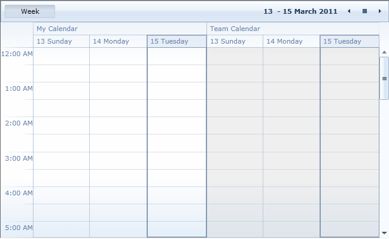Open 15 Tuesday header under Team Calendar
389x239 pixels.
click(x=350, y=41)
